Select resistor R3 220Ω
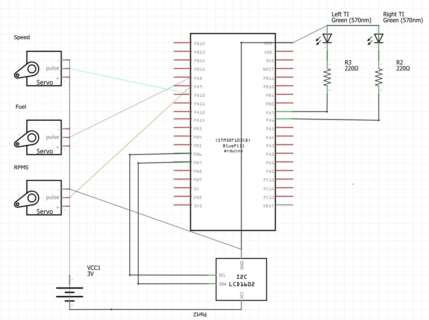The width and height of the screenshot is (429, 320). coord(327,78)
